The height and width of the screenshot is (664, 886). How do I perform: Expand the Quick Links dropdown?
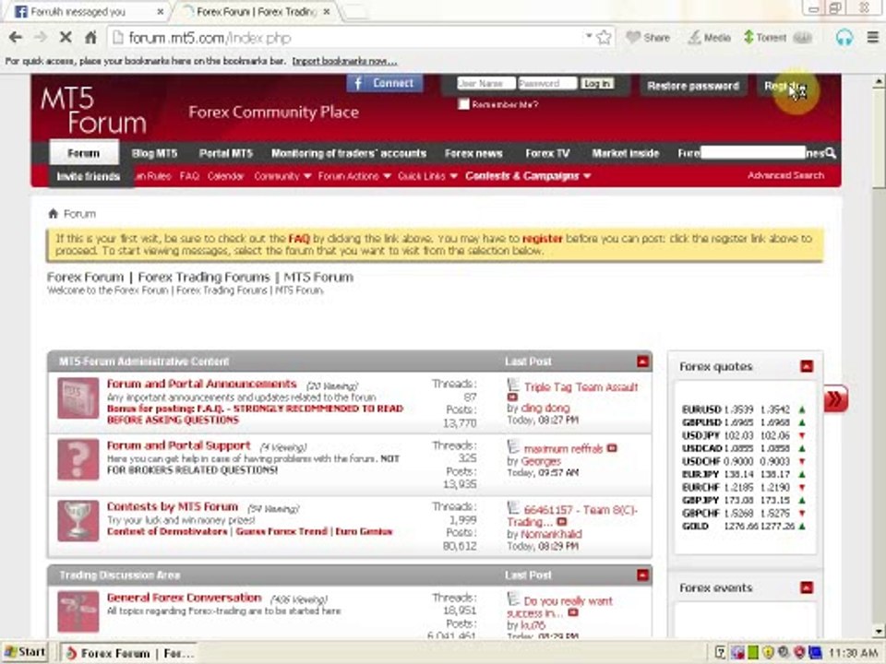tap(427, 176)
